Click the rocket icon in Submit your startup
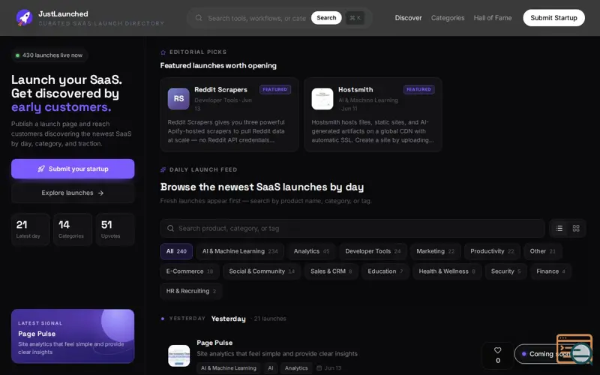The image size is (600, 375). tap(41, 169)
